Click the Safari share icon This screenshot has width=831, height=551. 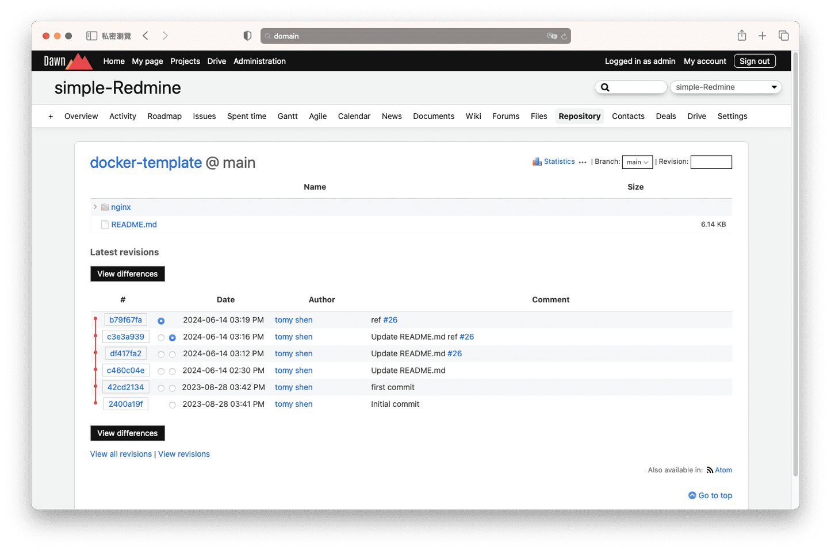741,35
